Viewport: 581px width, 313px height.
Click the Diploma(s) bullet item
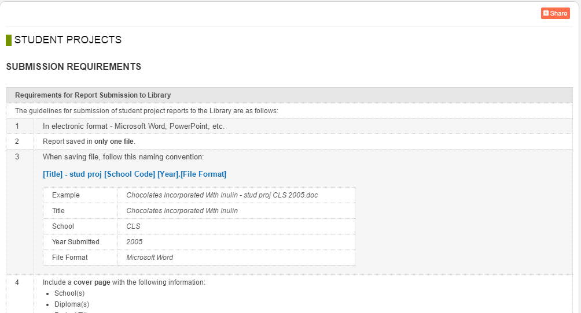[x=72, y=304]
